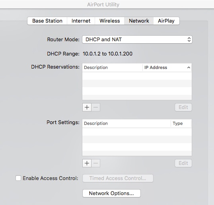Click the Port Settings Type column header

[x=181, y=123]
